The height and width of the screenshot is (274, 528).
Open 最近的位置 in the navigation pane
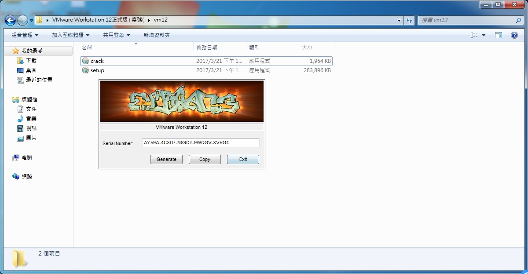coord(39,80)
